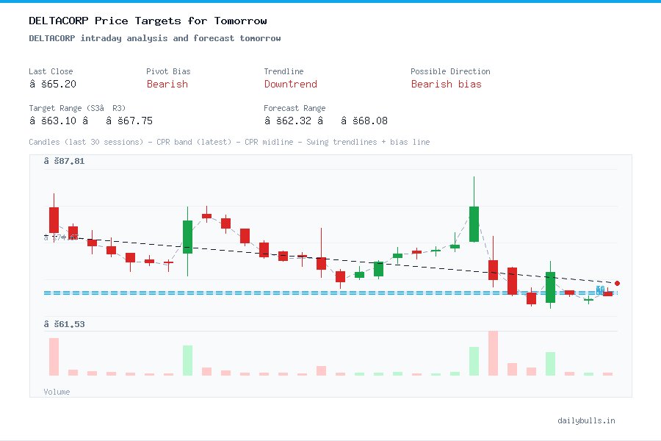This screenshot has height=441, width=661.
Task: Click the last close value 65.20
Action: pos(53,84)
